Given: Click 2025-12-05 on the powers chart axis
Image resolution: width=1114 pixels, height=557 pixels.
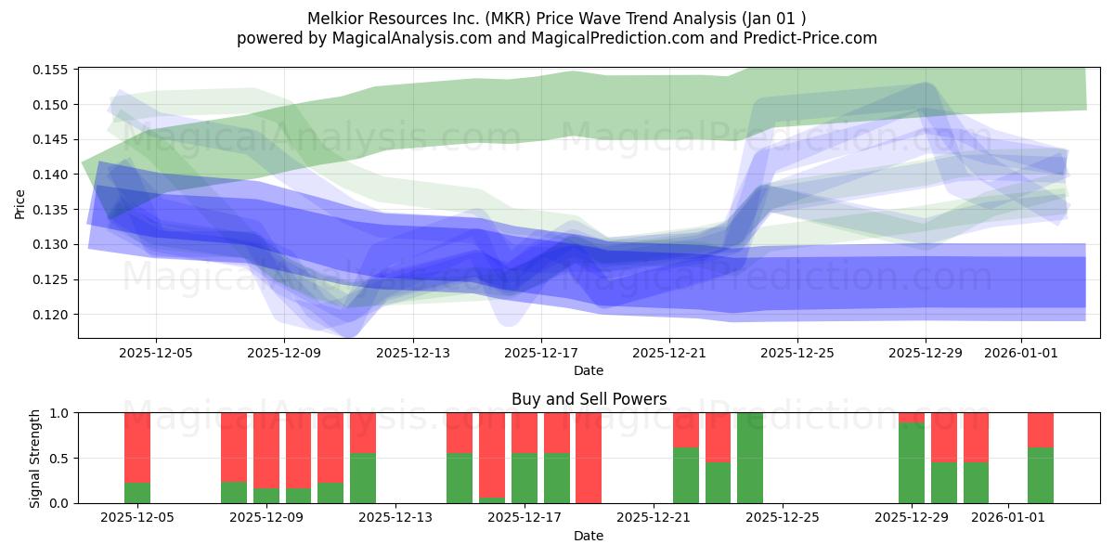Looking at the screenshot, I should tap(137, 518).
